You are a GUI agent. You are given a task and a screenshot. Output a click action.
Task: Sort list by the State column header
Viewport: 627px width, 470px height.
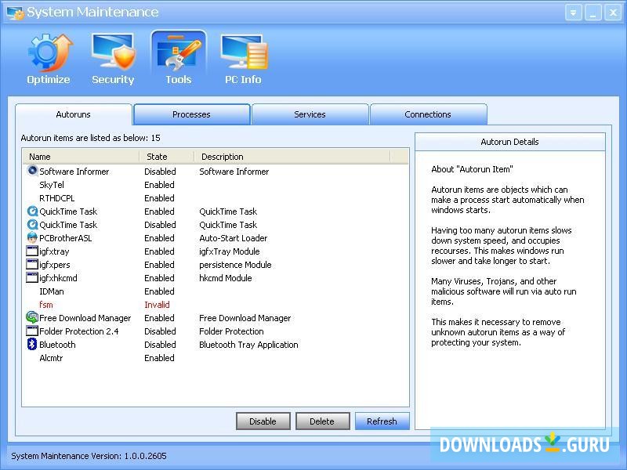(157, 157)
